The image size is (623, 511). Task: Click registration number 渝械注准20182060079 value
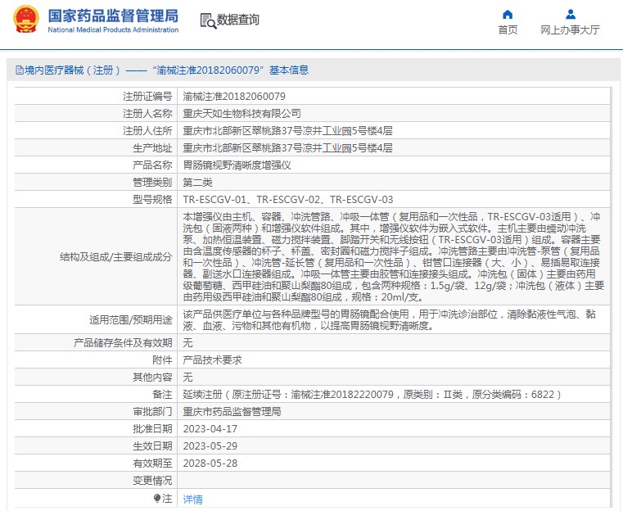234,97
